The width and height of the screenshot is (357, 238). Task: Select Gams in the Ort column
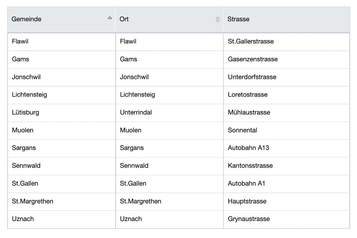pyautogui.click(x=169, y=59)
